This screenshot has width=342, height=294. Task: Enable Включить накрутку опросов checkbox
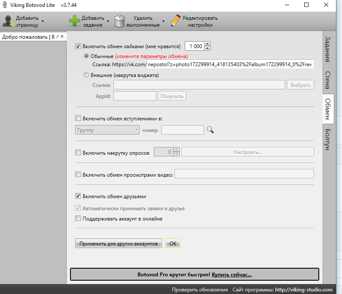pos(78,153)
